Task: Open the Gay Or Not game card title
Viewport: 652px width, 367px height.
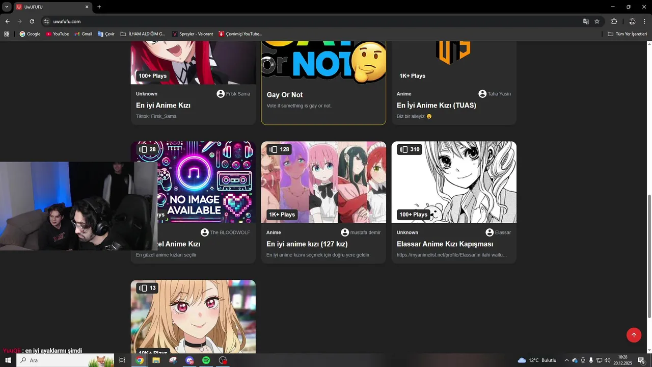Action: pyautogui.click(x=285, y=95)
